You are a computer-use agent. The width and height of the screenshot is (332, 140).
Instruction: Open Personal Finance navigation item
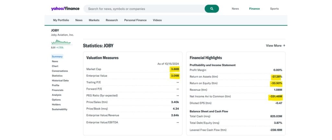pyautogui.click(x=135, y=20)
